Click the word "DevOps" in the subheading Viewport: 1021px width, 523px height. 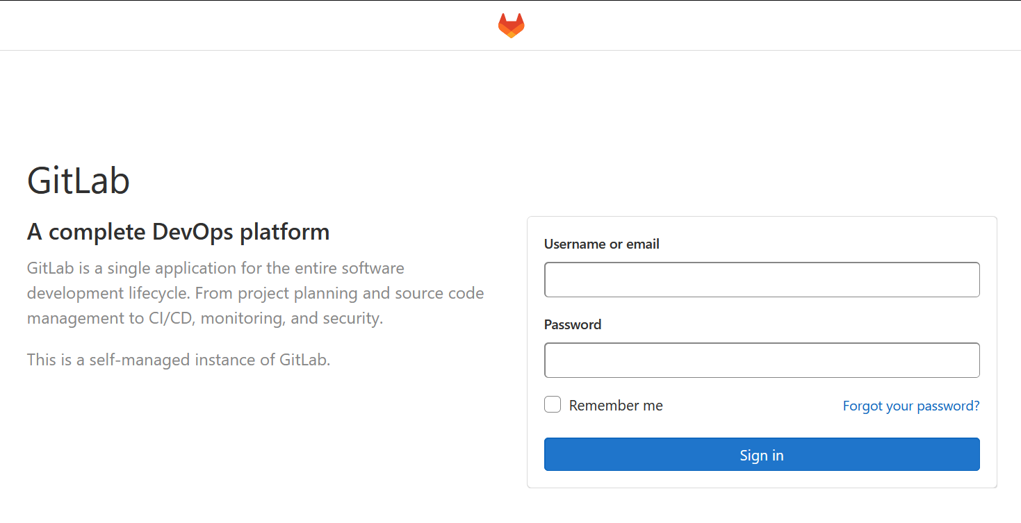(x=193, y=232)
